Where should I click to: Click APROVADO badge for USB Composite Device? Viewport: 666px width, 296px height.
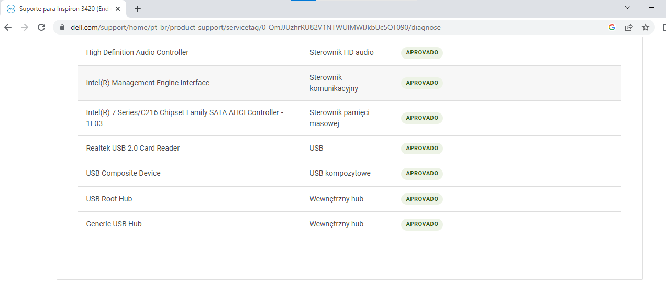pos(422,173)
